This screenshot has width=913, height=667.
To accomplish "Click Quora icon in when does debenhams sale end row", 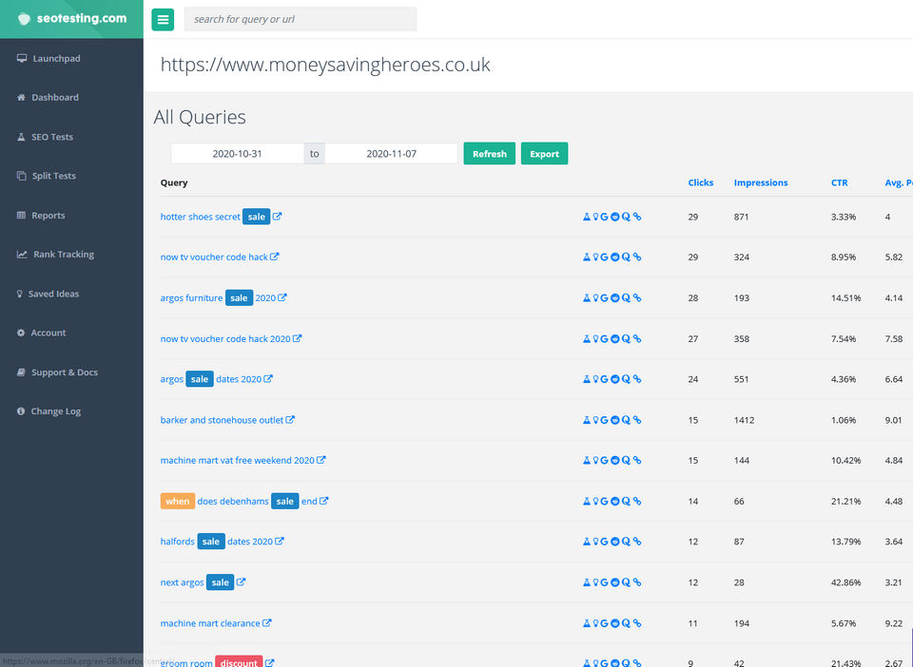I will [626, 501].
